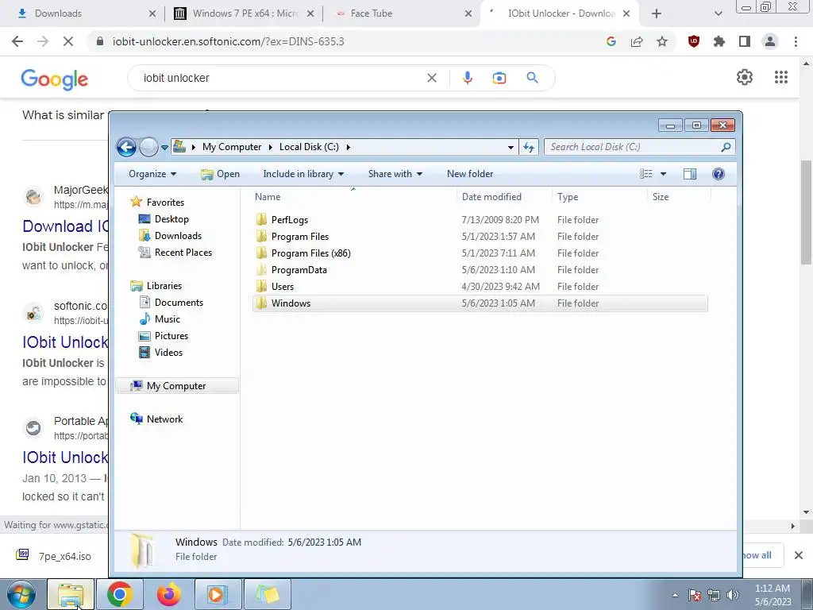Open Downloads in Favorites
813x610 pixels.
(x=170, y=235)
